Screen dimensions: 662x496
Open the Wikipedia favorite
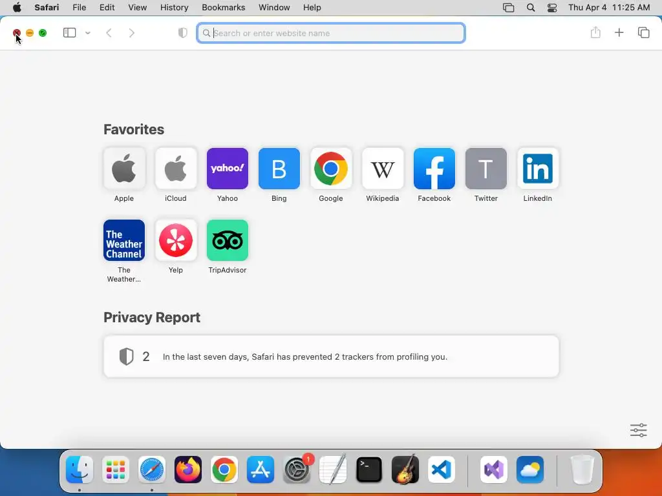383,169
